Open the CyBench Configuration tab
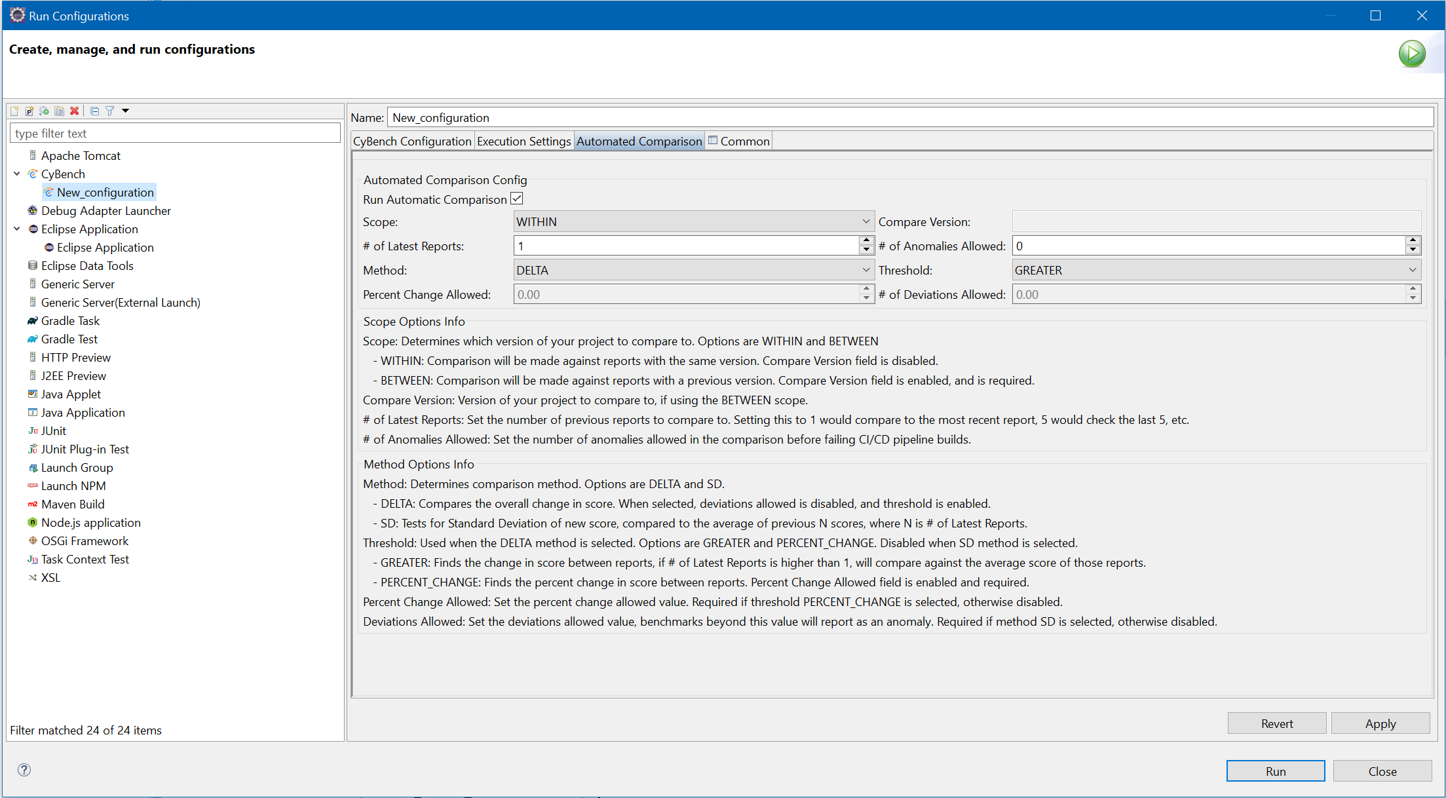 (412, 141)
